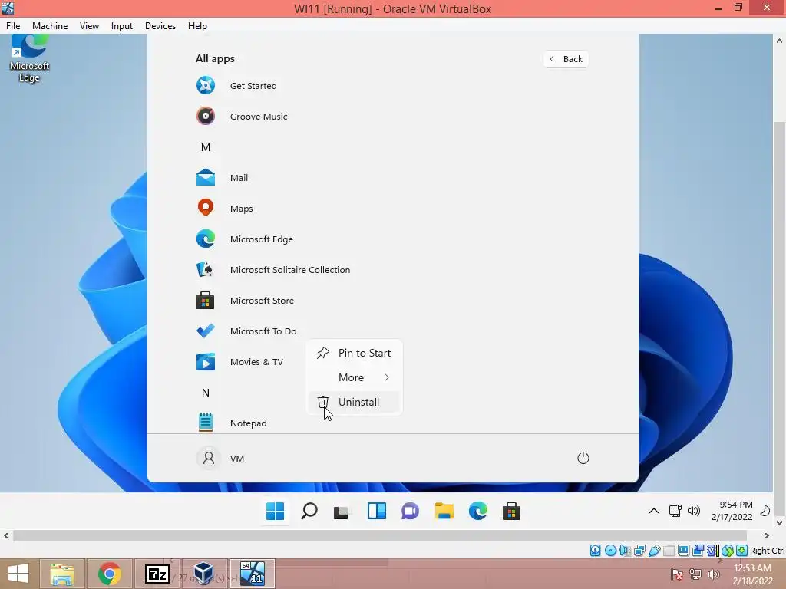Viewport: 786px width, 589px height.
Task: Open VirtualBox Manager on host taskbar
Action: (204, 574)
